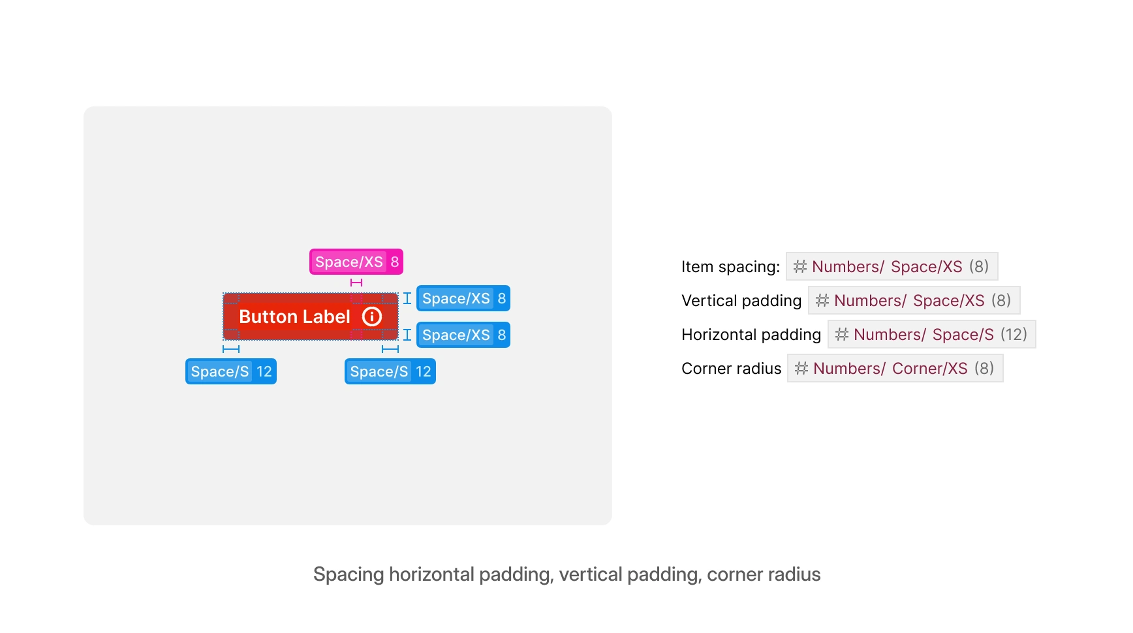This screenshot has height=633, width=1133.
Task: Select the Numbers/ Space/S (12) token chip
Action: (931, 334)
